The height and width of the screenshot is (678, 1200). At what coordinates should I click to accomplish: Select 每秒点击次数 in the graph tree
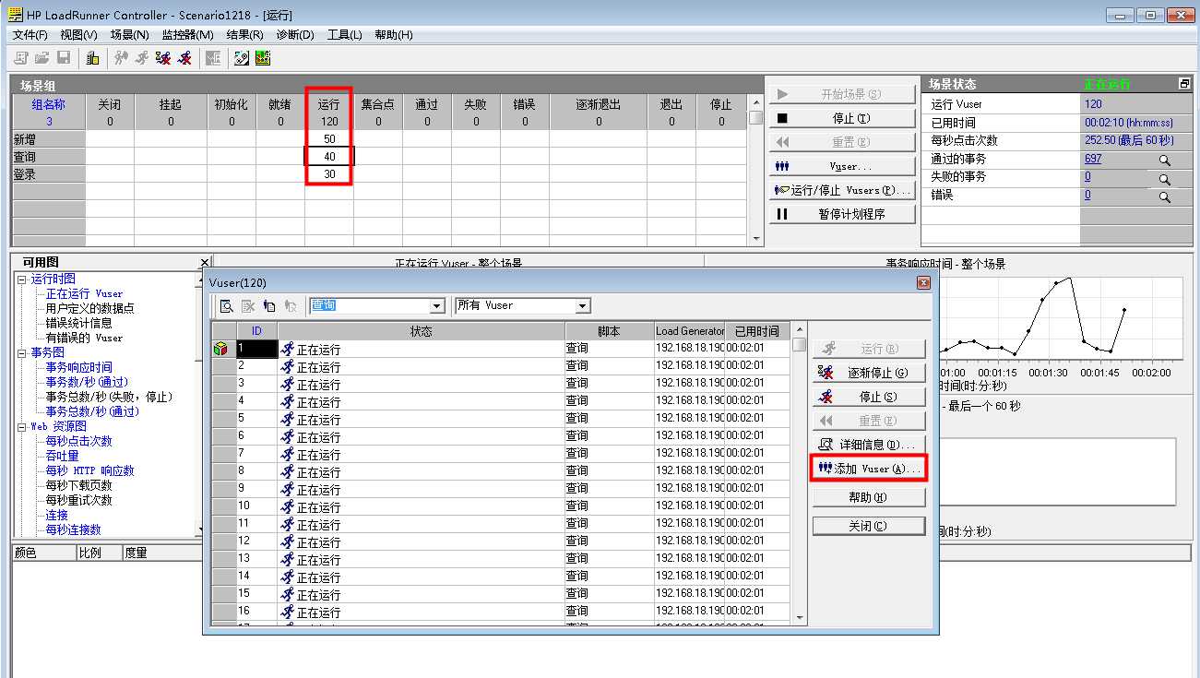click(x=79, y=441)
